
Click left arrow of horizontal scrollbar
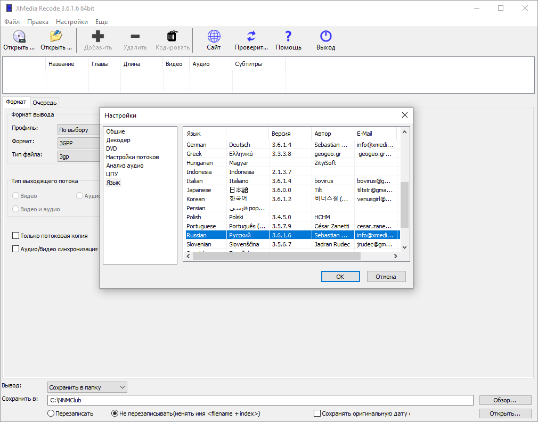click(x=188, y=256)
